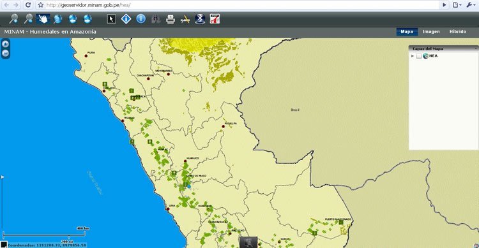This screenshot has height=248, width=479.
Task: Choose the diamond-shaped identify info tool
Action: click(126, 19)
